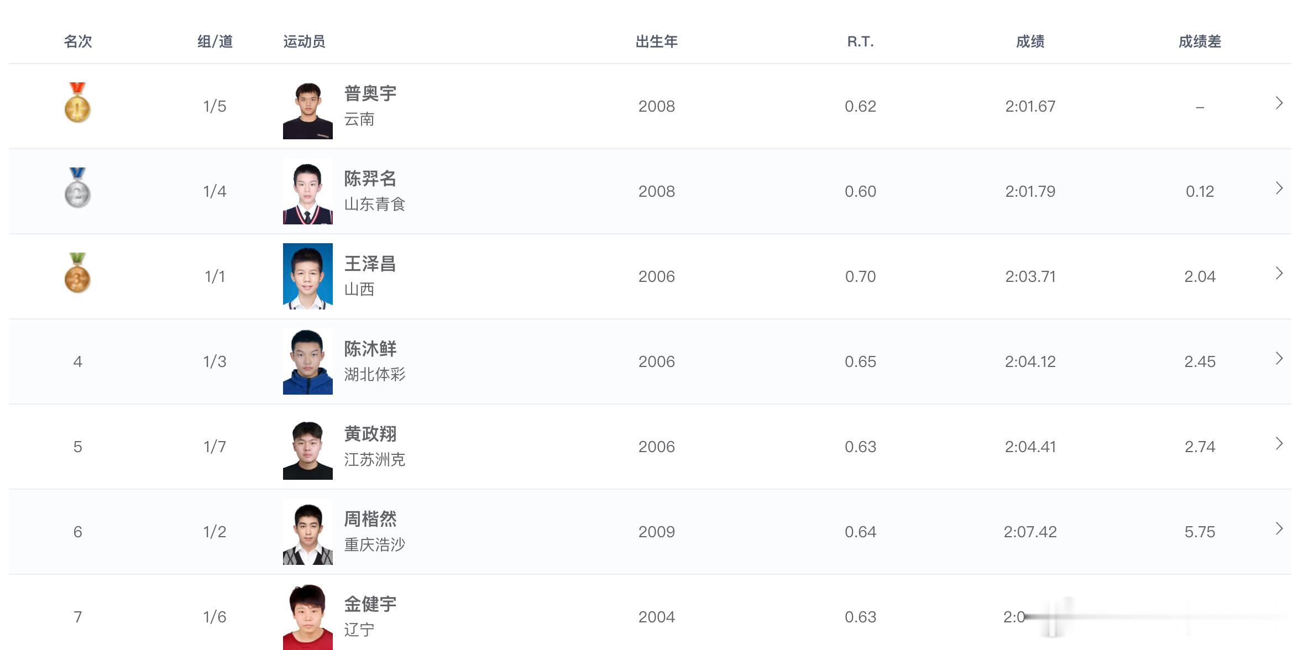Click team label 重庆浩沙

point(375,545)
